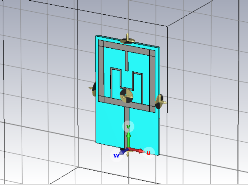Image resolution: width=248 pixels, height=185 pixels.
Task: Click the blue w axis label
Action: (x=116, y=155)
